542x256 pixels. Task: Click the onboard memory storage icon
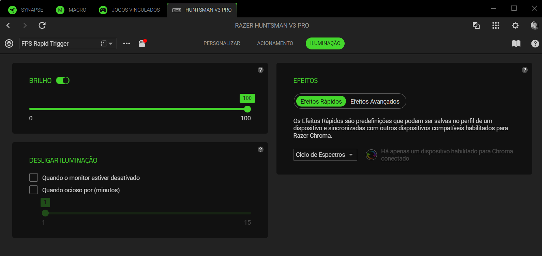click(142, 43)
